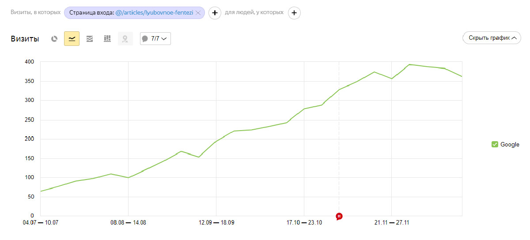
Task: Uncheck the Google series checkbox
Action: coord(495,144)
